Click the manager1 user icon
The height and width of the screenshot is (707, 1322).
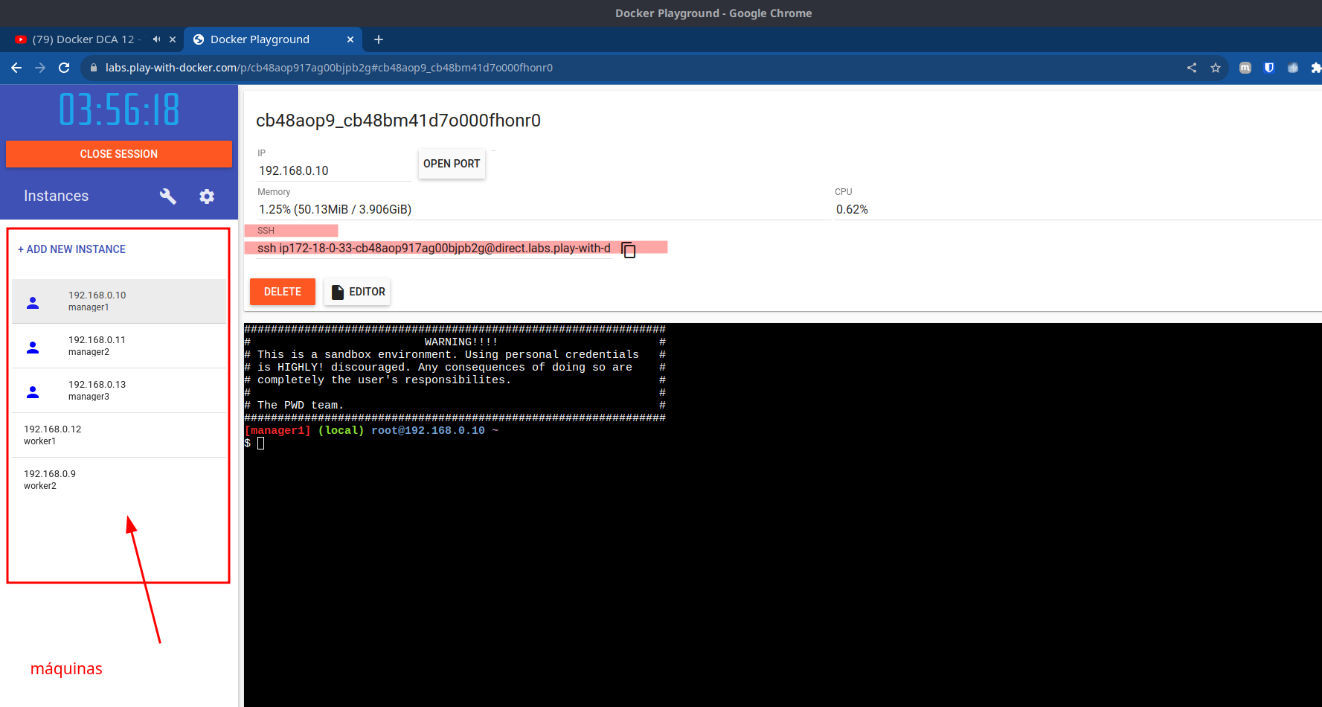[x=32, y=302]
